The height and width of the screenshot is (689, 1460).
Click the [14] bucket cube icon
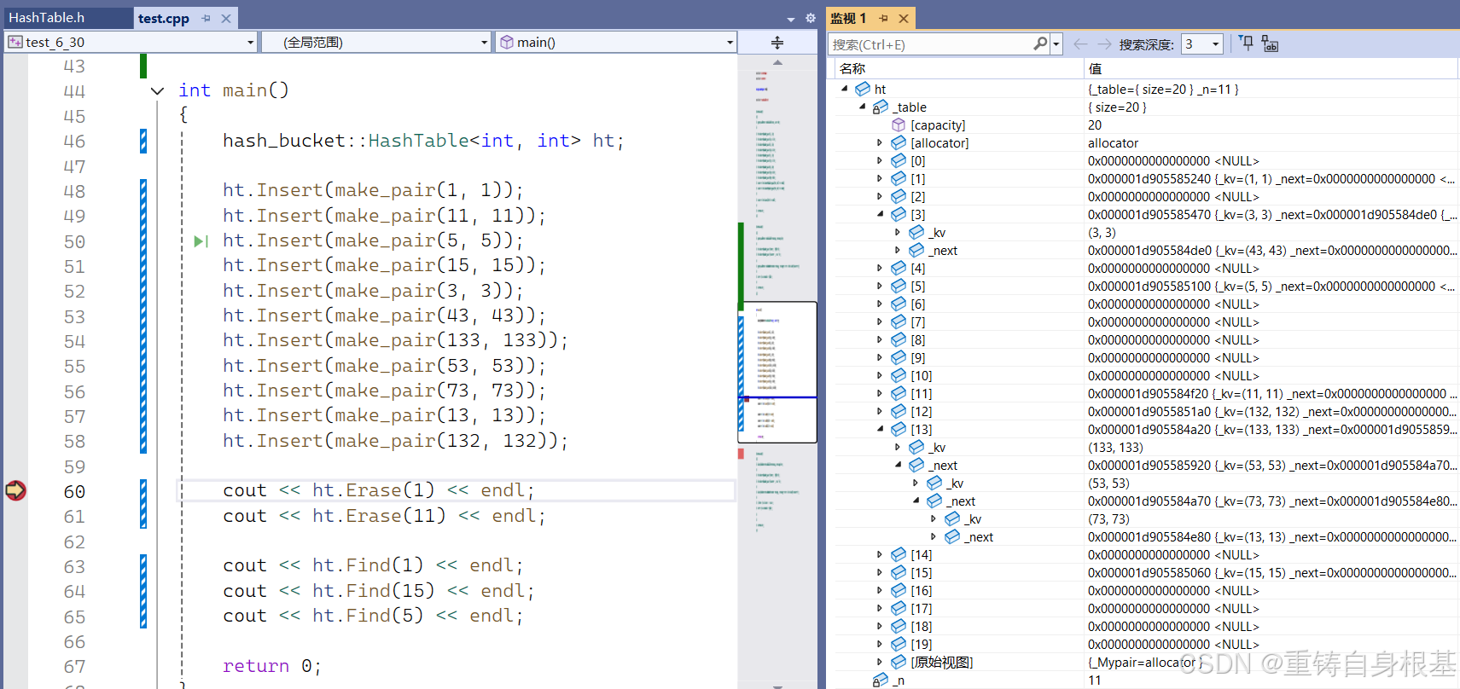pyautogui.click(x=899, y=554)
